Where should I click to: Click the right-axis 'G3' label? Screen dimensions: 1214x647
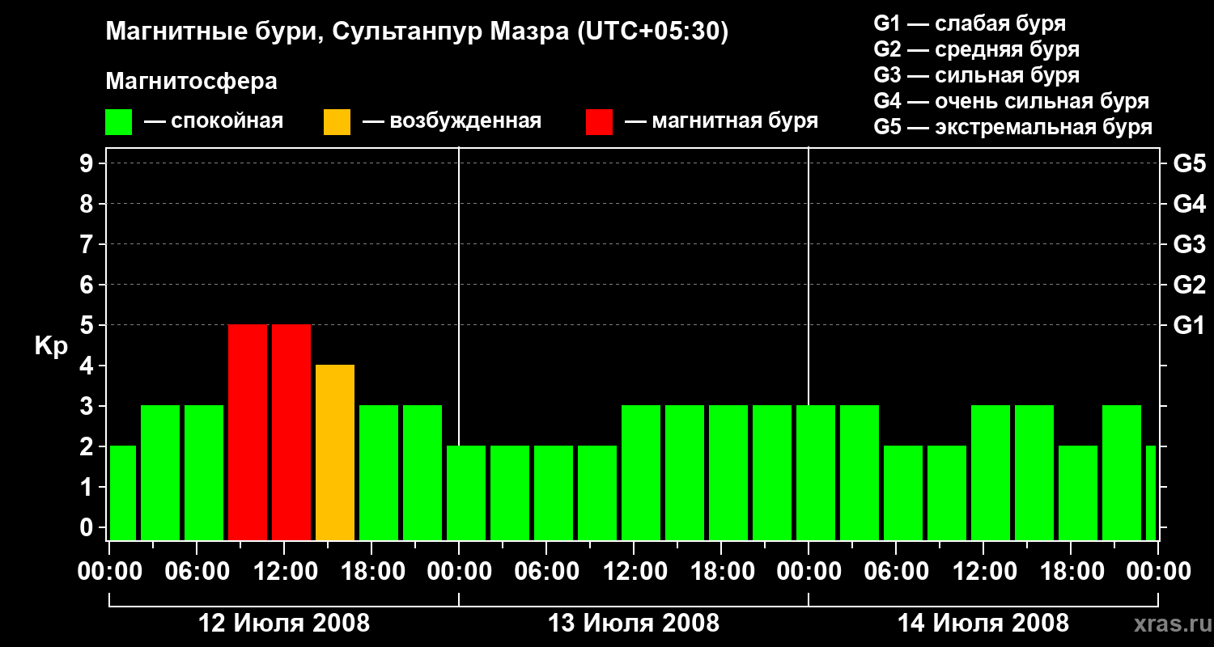(1190, 245)
